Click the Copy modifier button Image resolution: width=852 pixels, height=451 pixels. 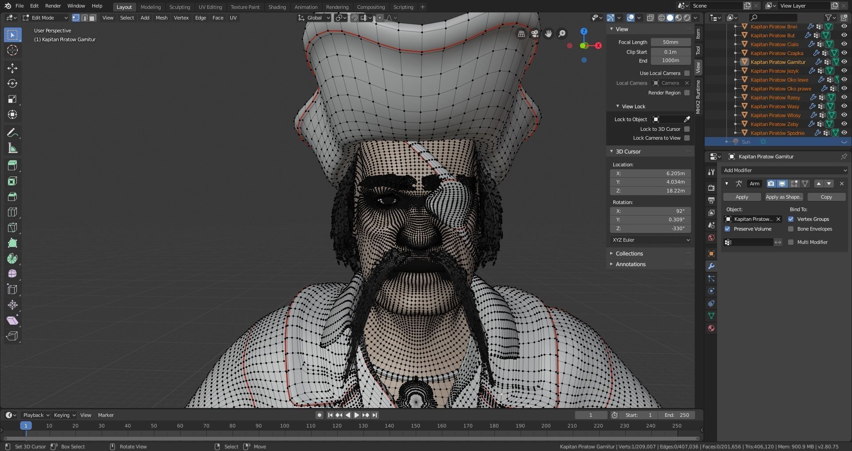(x=826, y=197)
